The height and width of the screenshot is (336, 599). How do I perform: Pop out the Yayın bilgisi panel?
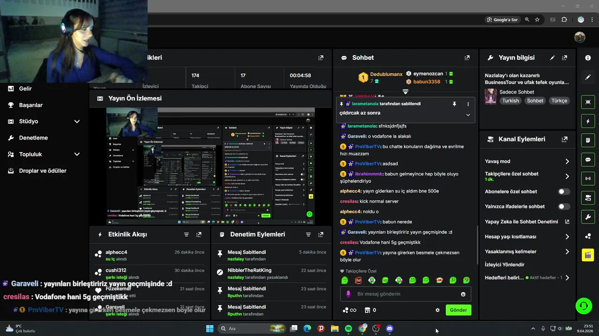coord(565,58)
